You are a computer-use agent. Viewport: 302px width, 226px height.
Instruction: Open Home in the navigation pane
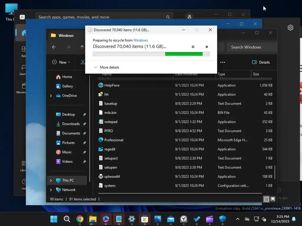click(67, 77)
